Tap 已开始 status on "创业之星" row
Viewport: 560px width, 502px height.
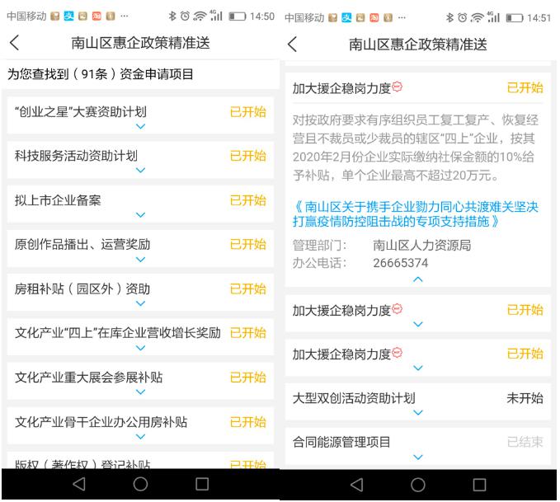pyautogui.click(x=248, y=112)
